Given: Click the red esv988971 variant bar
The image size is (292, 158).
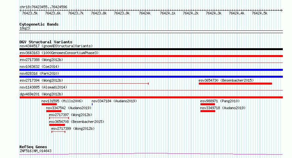Looking at the screenshot, I should click(x=208, y=104).
